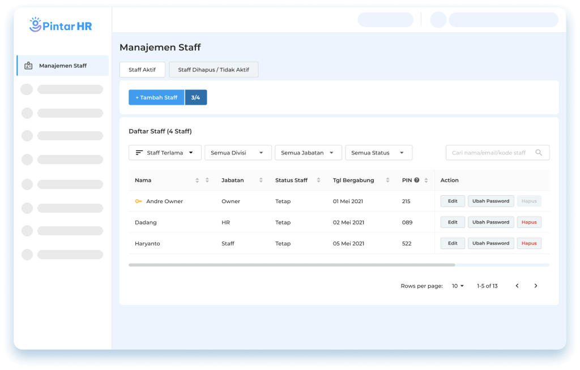Click the search magnifier icon

click(539, 153)
